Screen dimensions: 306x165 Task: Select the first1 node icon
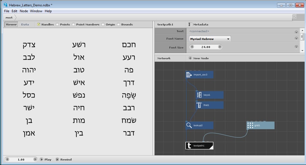(199, 105)
